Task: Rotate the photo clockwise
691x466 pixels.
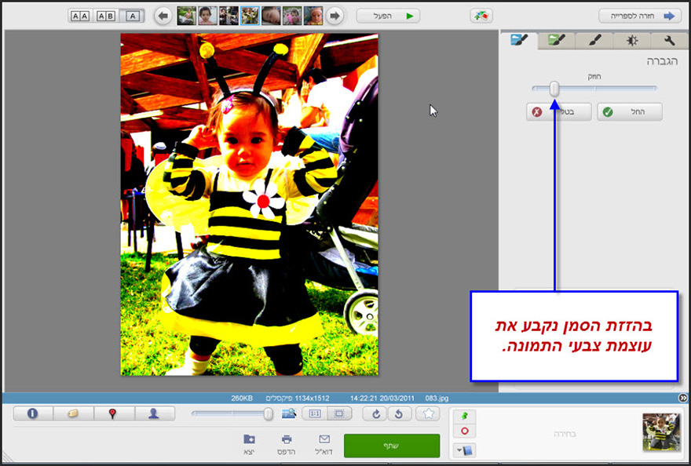Action: pos(375,413)
